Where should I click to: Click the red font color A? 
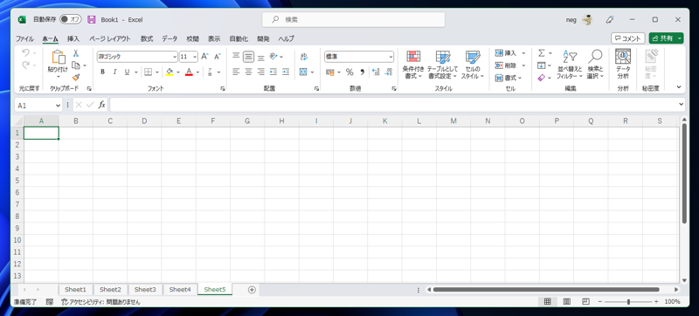(x=189, y=72)
